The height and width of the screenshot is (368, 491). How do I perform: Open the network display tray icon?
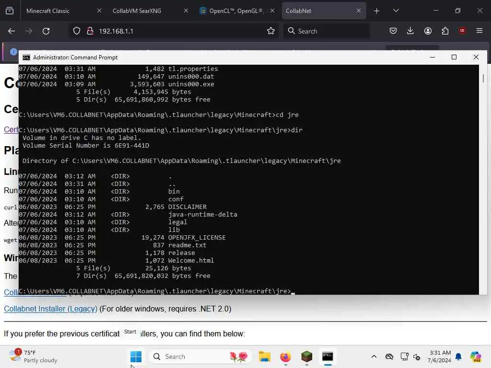[x=404, y=356]
